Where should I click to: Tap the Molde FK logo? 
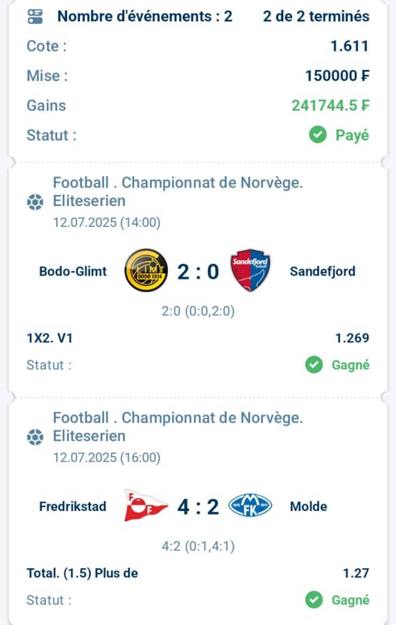click(x=250, y=505)
